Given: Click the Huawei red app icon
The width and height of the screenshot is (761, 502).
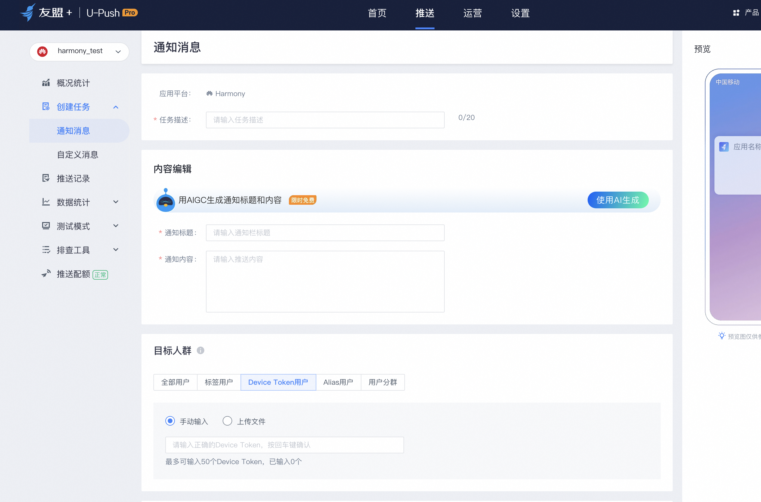Looking at the screenshot, I should [x=42, y=51].
